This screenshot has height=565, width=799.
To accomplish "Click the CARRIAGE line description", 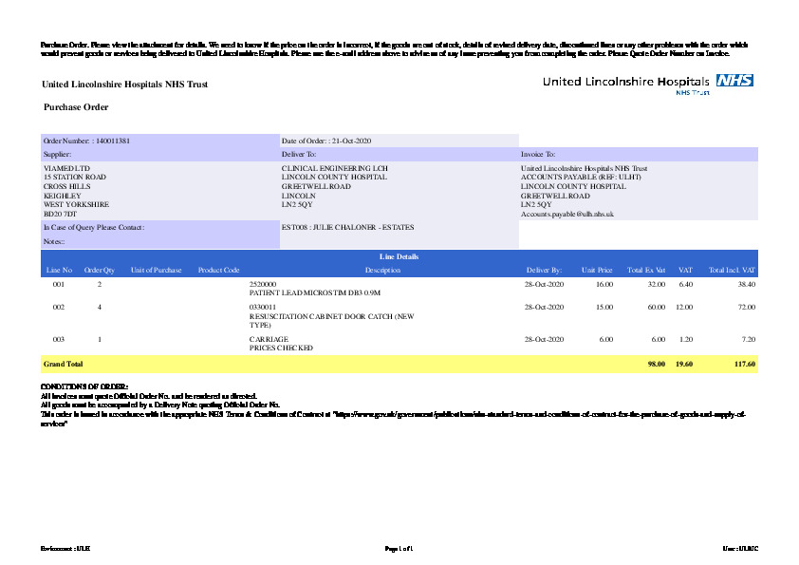I will 269,339.
